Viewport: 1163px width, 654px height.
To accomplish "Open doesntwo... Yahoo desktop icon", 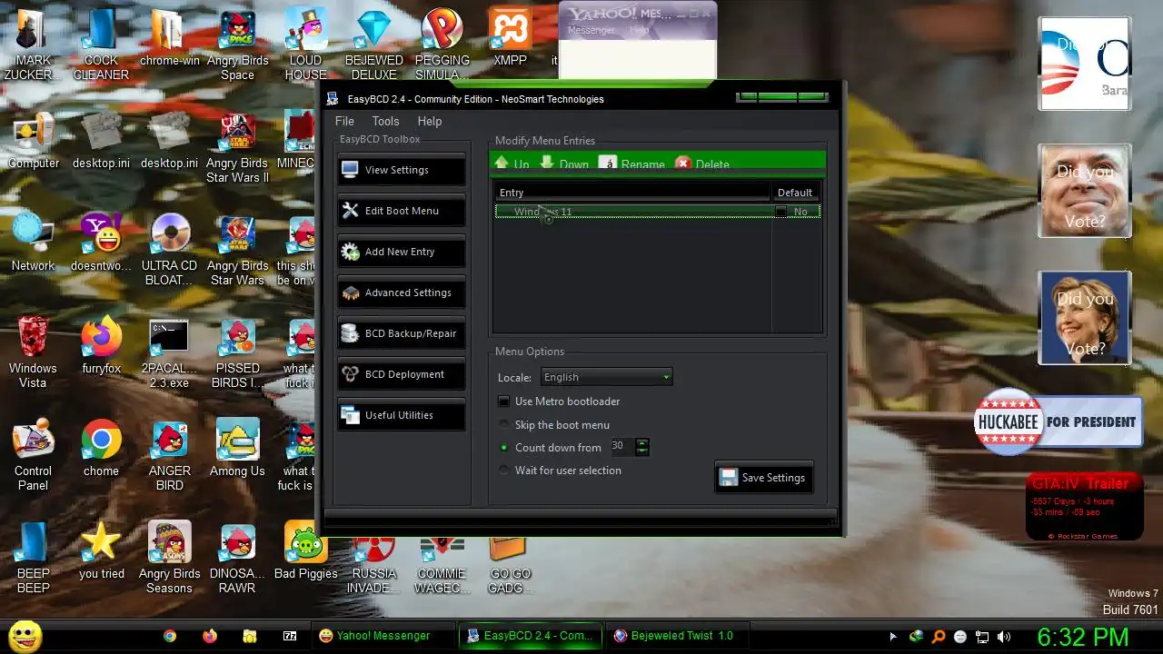I will 101,243.
